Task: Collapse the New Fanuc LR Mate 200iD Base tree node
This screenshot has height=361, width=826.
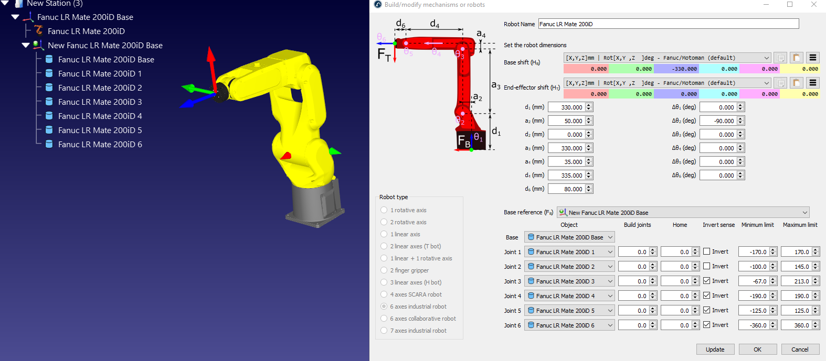Action: pyautogui.click(x=25, y=45)
